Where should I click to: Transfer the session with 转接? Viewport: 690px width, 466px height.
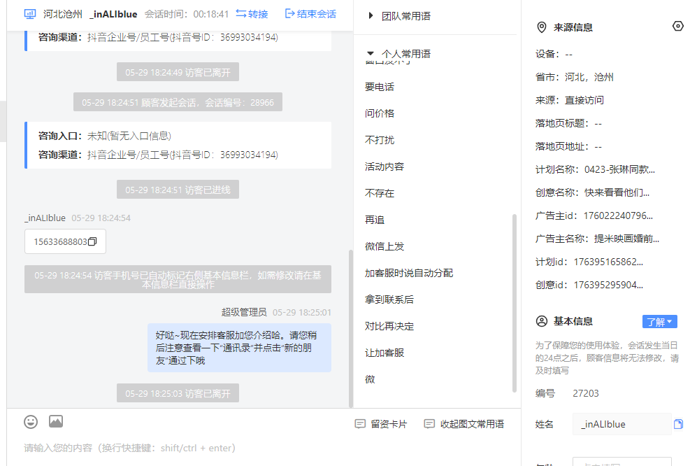pos(252,14)
